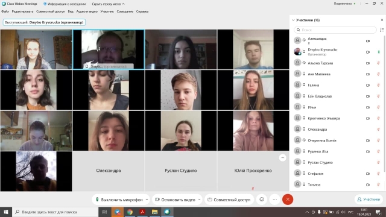Click camera icon for Очеретина Ксенія

(368, 140)
